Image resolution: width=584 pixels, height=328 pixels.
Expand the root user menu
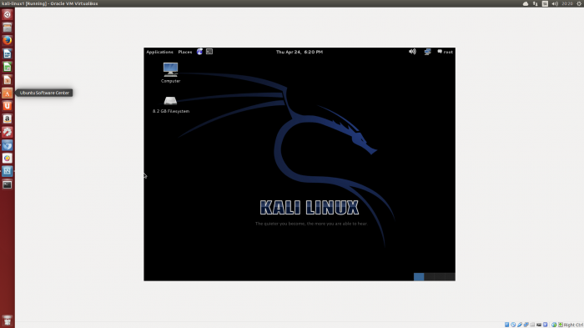(445, 52)
